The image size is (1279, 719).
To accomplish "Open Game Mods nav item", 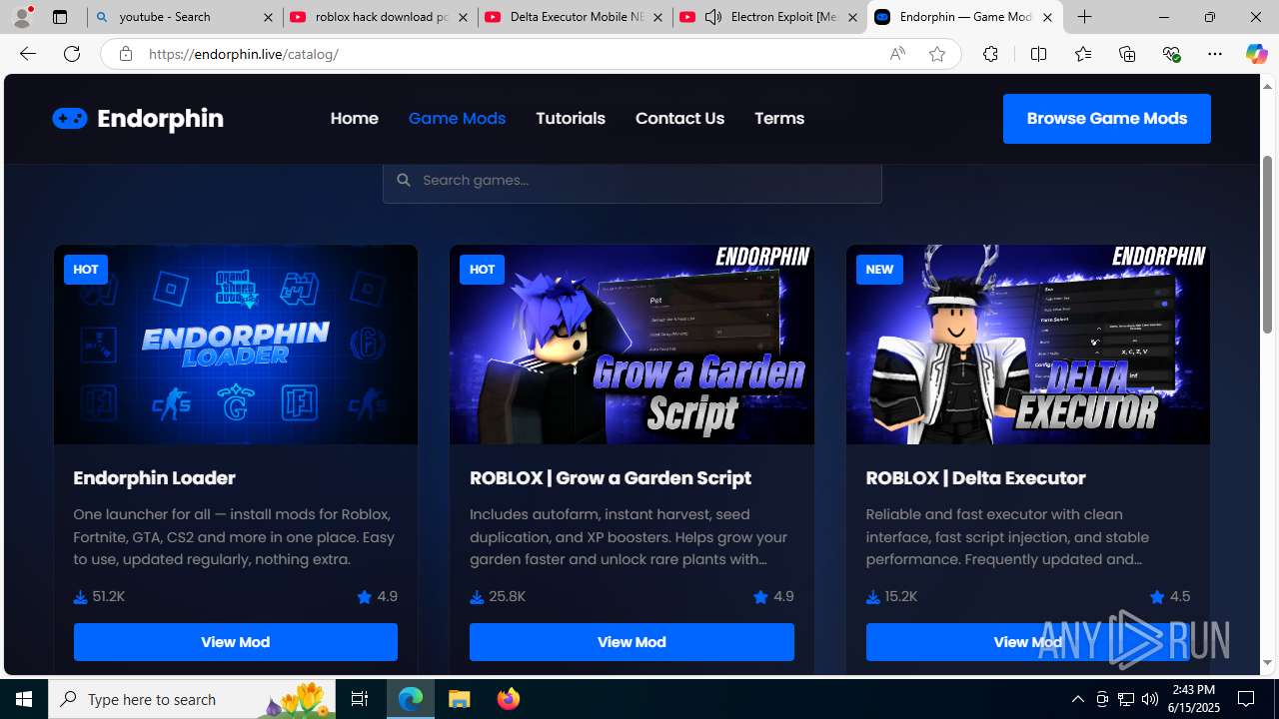I will [x=457, y=118].
